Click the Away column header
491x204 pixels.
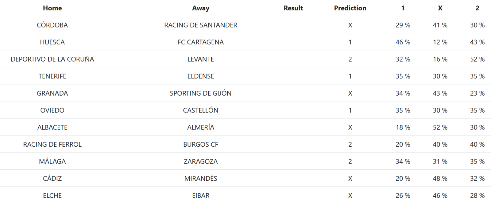[x=201, y=8]
